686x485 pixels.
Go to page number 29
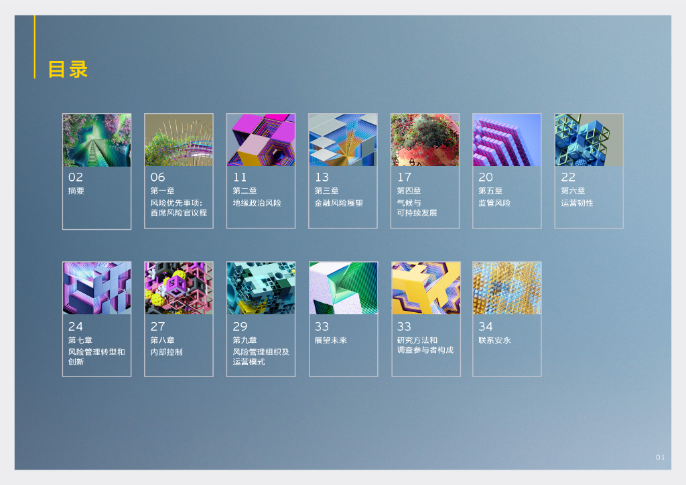point(241,327)
